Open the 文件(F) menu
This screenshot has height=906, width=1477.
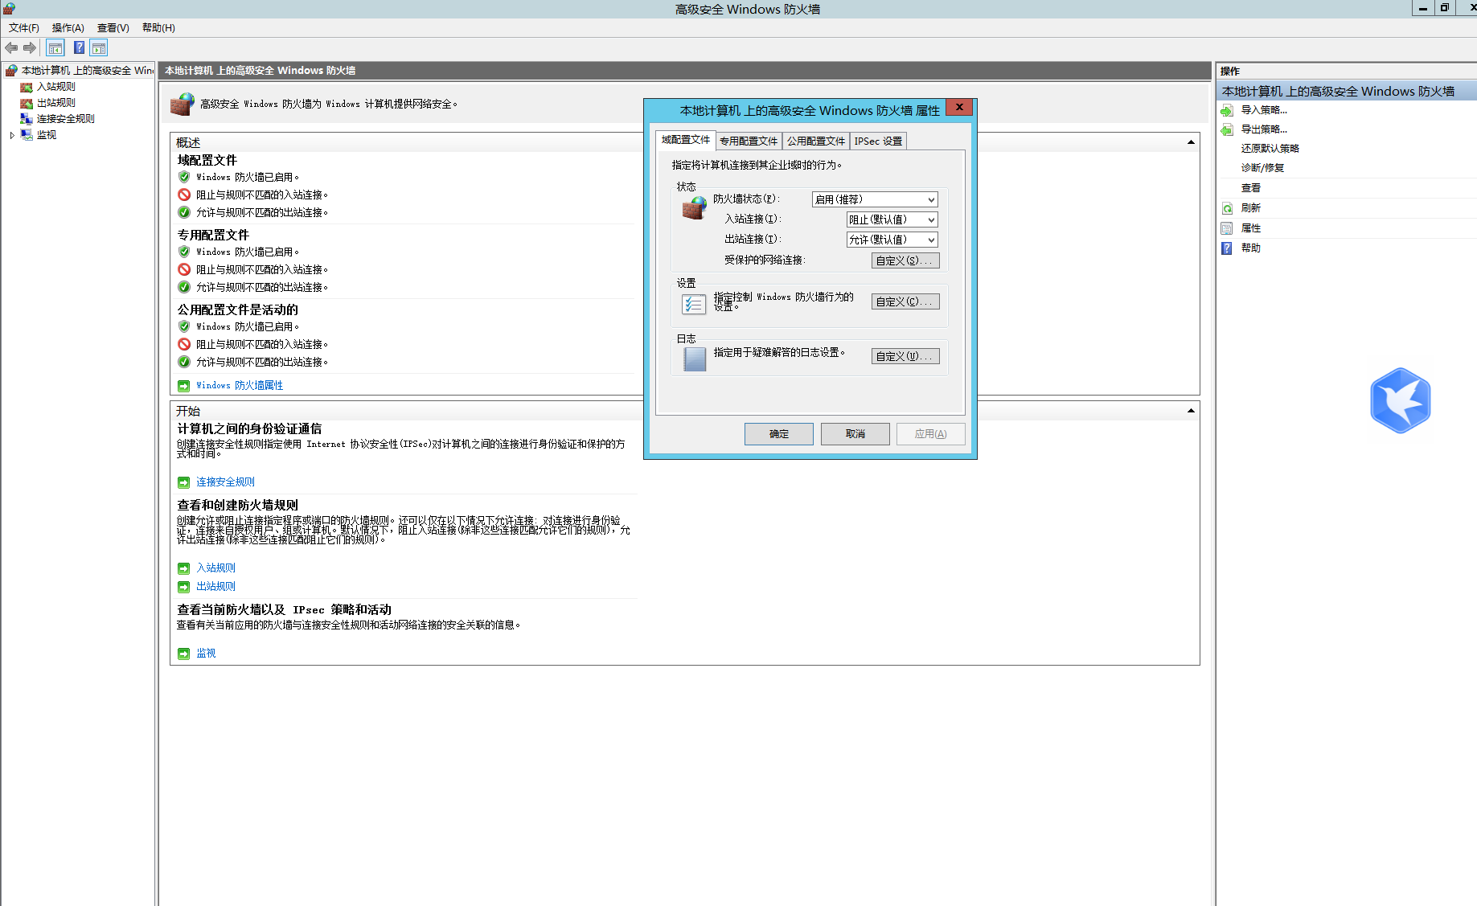[24, 28]
